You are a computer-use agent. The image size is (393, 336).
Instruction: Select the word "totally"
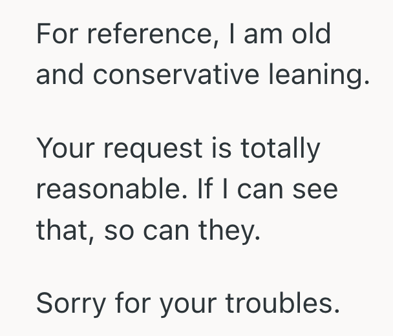[280, 149]
